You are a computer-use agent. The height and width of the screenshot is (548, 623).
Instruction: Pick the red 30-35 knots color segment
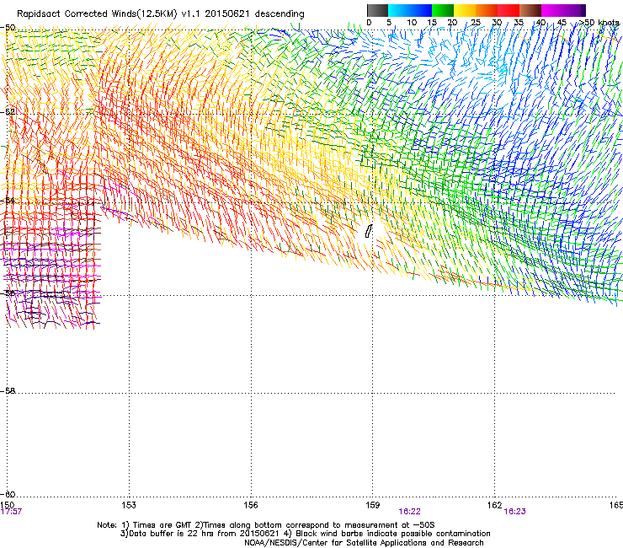(509, 10)
